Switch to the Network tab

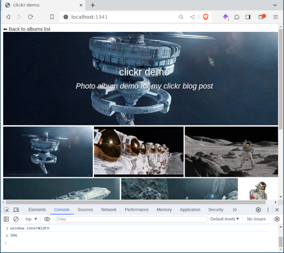(109, 210)
